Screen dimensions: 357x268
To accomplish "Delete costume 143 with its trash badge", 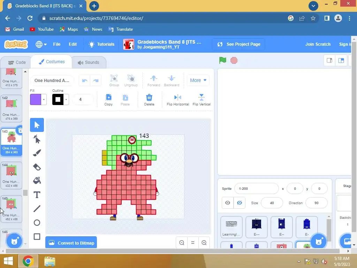I will pos(20,131).
